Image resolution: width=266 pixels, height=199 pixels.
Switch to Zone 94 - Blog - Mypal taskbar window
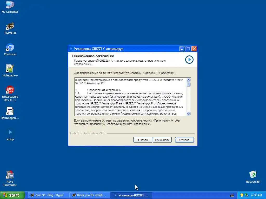coord(48,195)
